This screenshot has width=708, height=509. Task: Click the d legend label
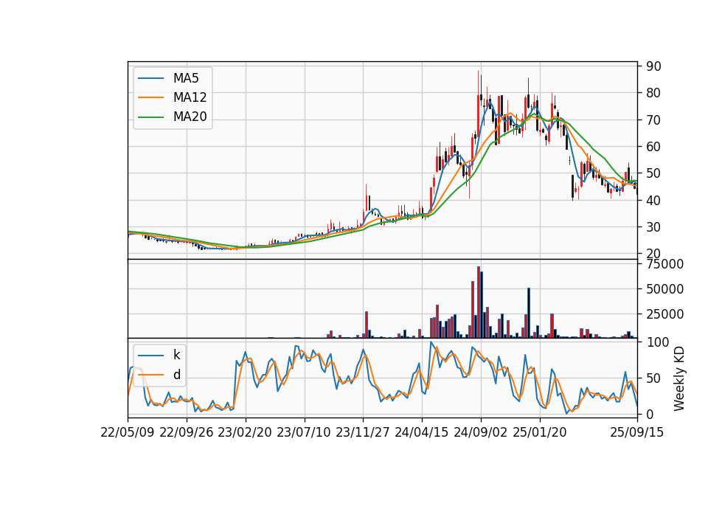(x=176, y=375)
